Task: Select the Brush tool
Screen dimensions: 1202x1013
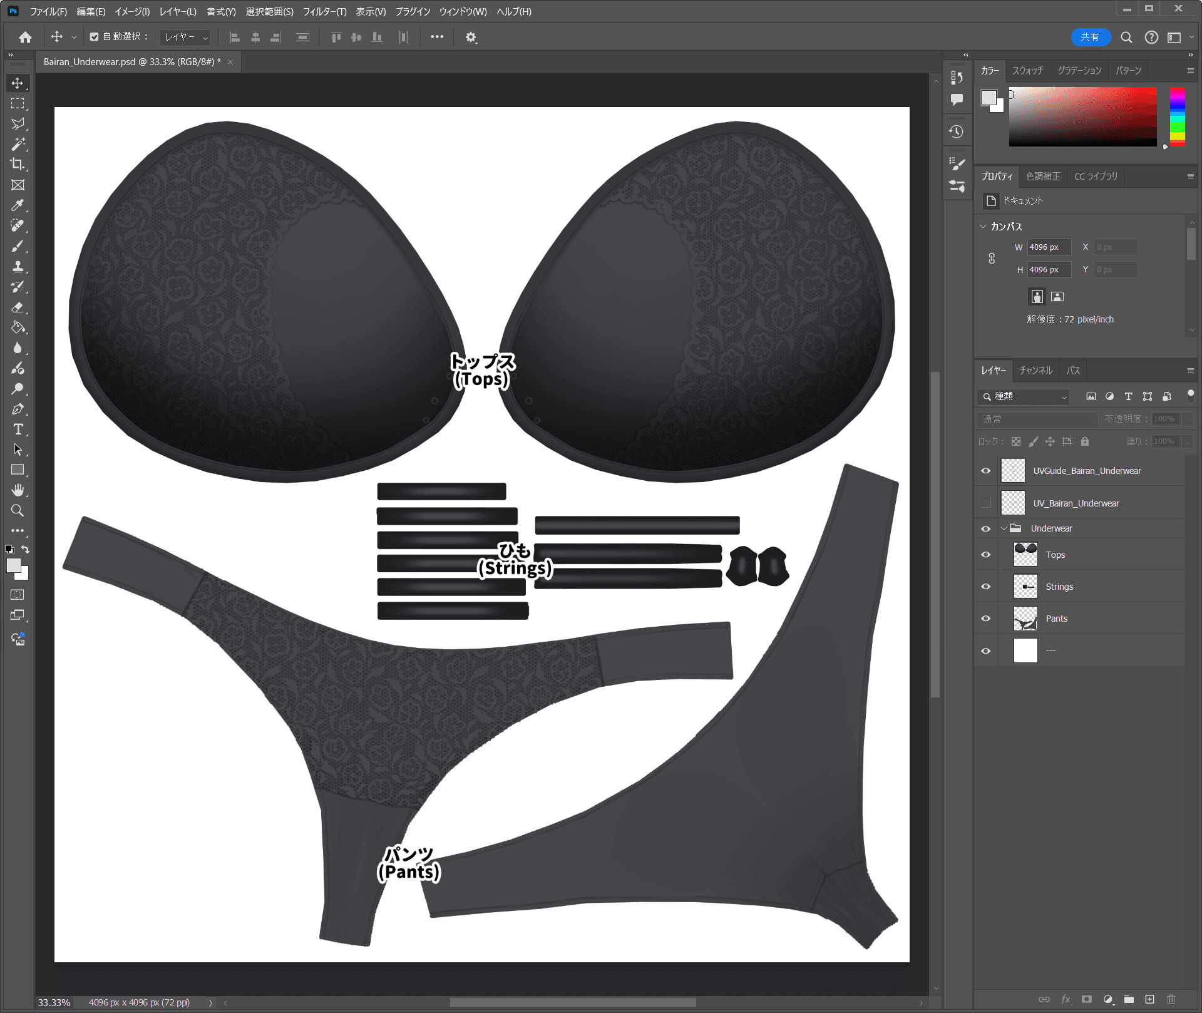Action: click(x=18, y=246)
